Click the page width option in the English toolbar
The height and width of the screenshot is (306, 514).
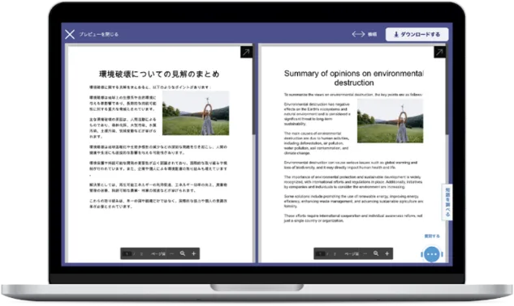(352, 254)
